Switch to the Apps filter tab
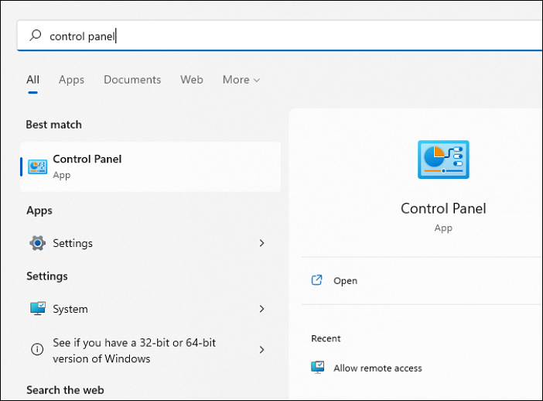The width and height of the screenshot is (543, 401). point(71,80)
